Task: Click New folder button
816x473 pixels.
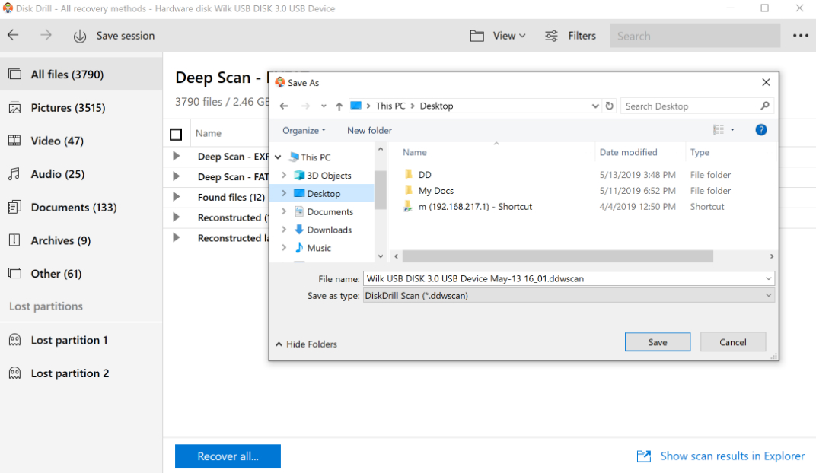Action: [x=369, y=131]
